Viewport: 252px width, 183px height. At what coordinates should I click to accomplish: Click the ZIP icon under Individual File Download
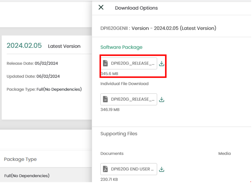pos(105,99)
